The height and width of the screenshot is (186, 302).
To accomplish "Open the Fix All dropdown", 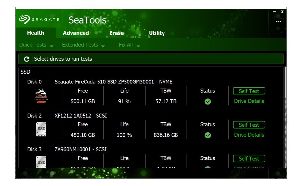I will click(129, 45).
